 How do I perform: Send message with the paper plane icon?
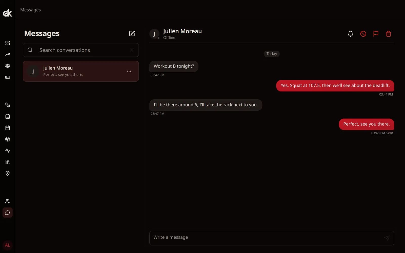[x=387, y=238]
